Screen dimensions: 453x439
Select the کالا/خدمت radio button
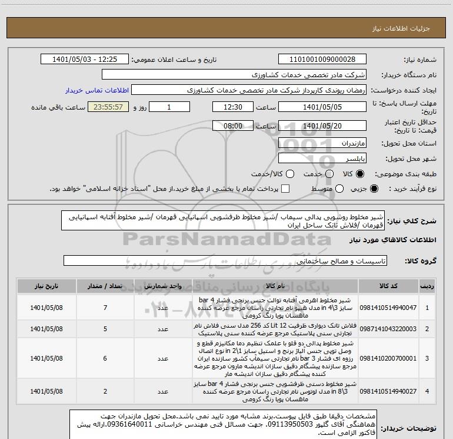[x=290, y=174]
